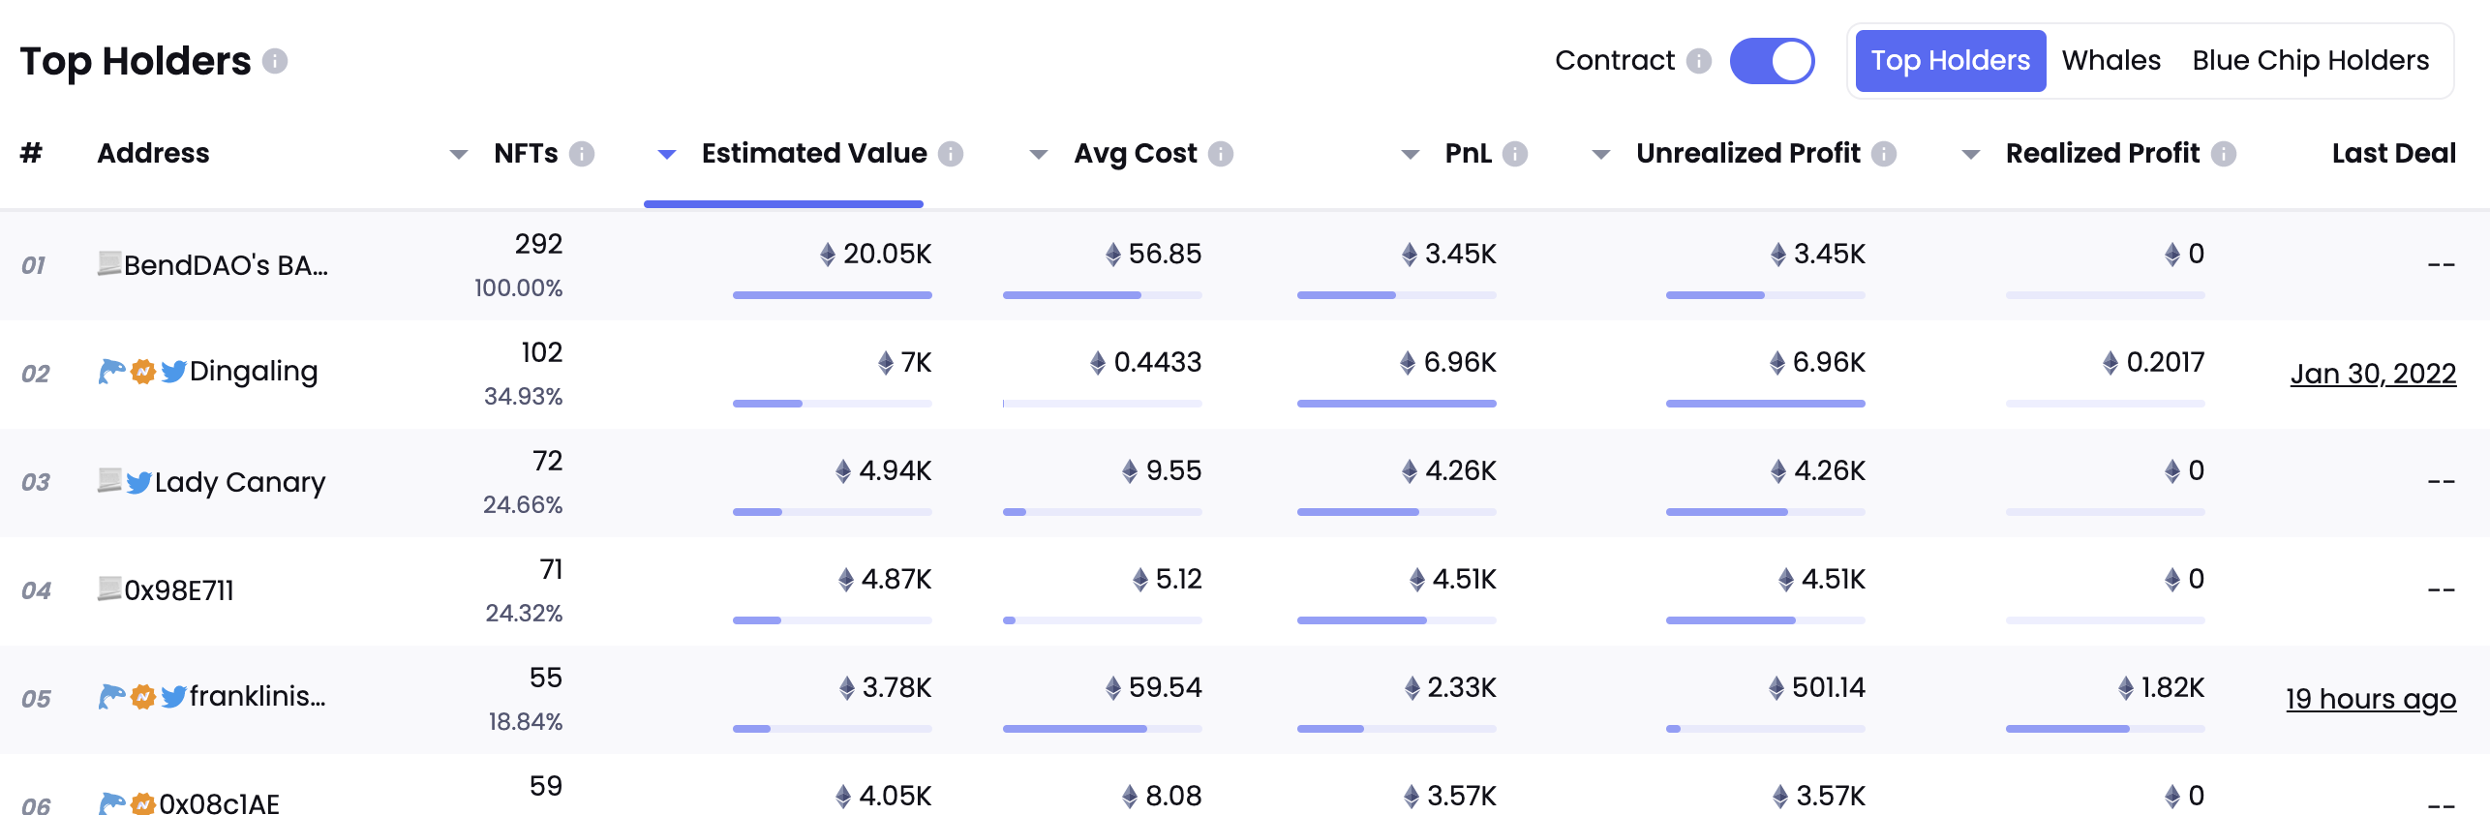The width and height of the screenshot is (2490, 815).
Task: Click the Estimated Value info icon
Action: (951, 154)
